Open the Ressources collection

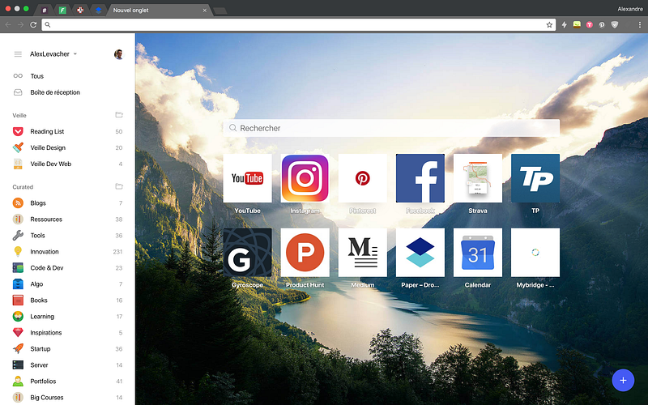[67, 219]
